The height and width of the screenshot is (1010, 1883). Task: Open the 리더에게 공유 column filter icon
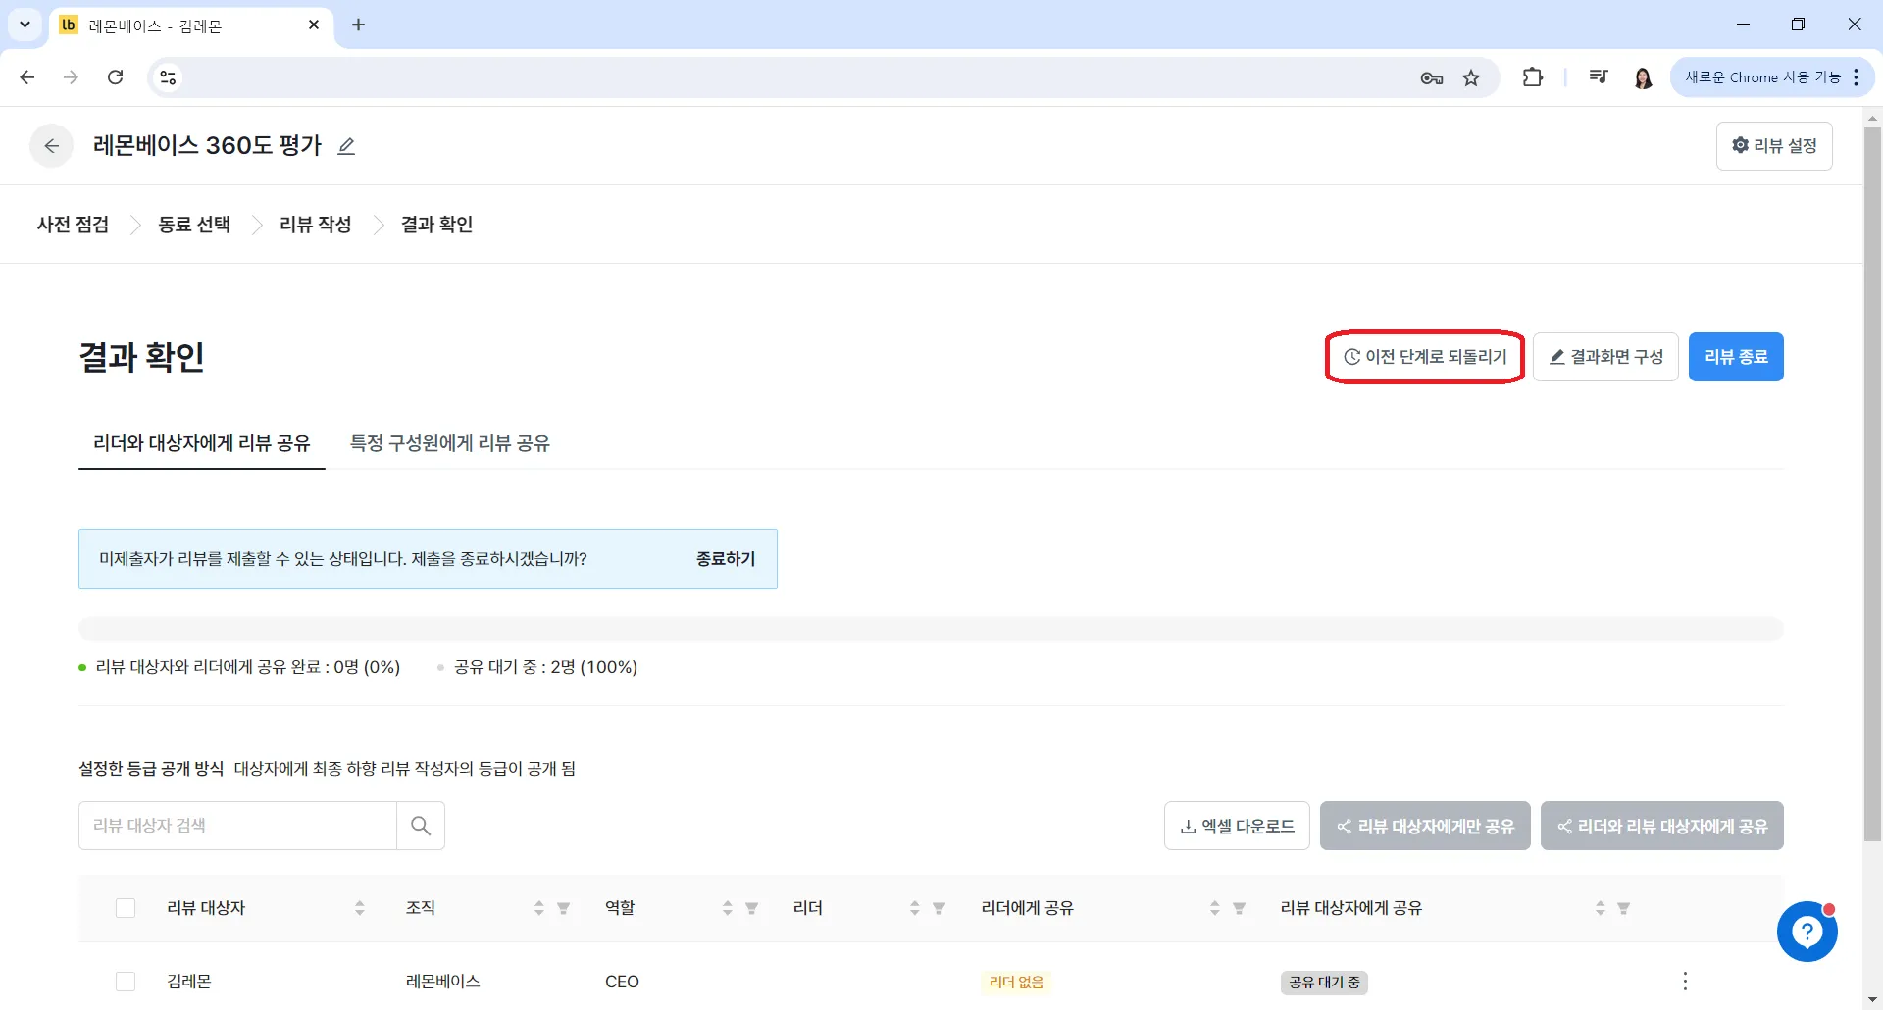pyautogui.click(x=1240, y=908)
